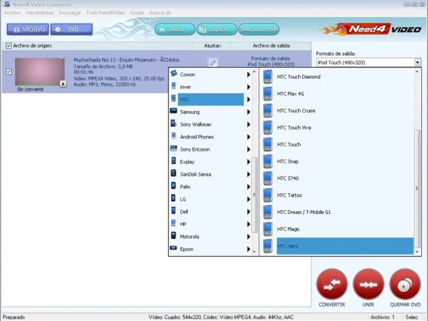Click the HTC S740 phone icon

[x=268, y=178]
